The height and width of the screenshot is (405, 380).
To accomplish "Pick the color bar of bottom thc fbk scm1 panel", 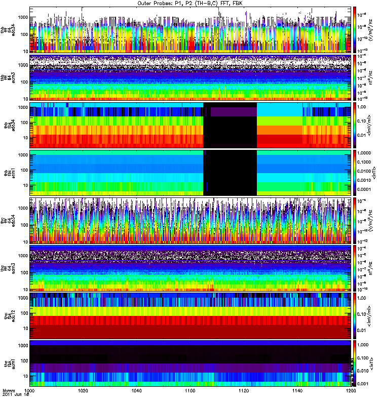I will 355,363.
